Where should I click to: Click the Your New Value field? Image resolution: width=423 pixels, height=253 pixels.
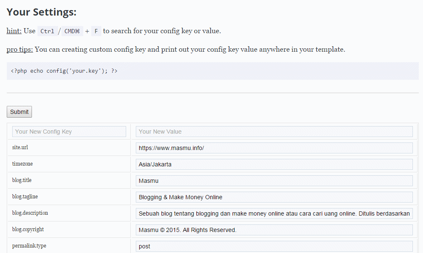pos(274,132)
